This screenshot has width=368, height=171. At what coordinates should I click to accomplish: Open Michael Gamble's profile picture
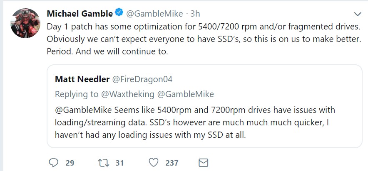click(25, 23)
